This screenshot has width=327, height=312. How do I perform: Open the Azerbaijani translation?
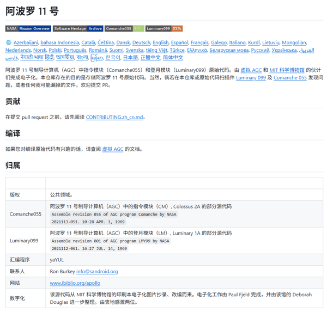tap(26, 43)
